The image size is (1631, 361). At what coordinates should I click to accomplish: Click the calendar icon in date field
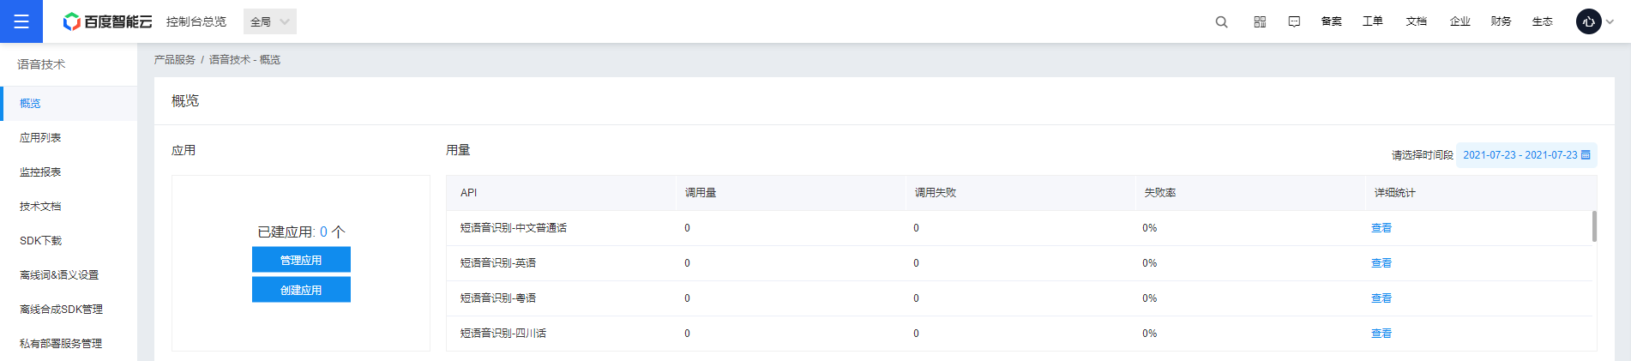click(1586, 155)
